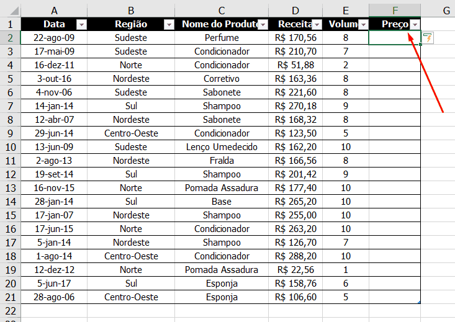Select the Corretivo product cell
Screen dimensions: 455x322
click(x=222, y=79)
